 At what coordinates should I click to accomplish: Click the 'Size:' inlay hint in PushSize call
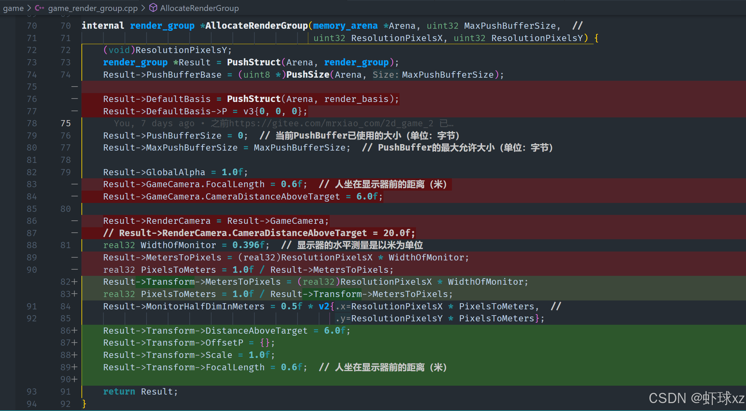pyautogui.click(x=385, y=75)
